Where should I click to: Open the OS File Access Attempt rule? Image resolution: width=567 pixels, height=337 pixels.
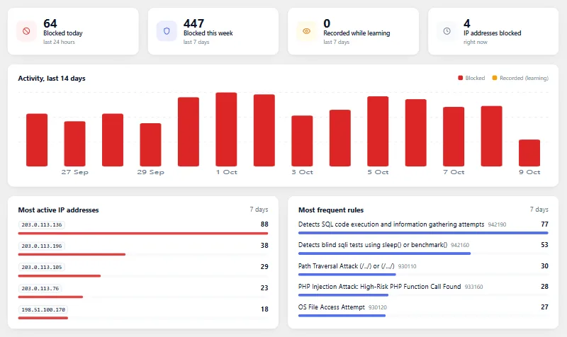point(332,307)
